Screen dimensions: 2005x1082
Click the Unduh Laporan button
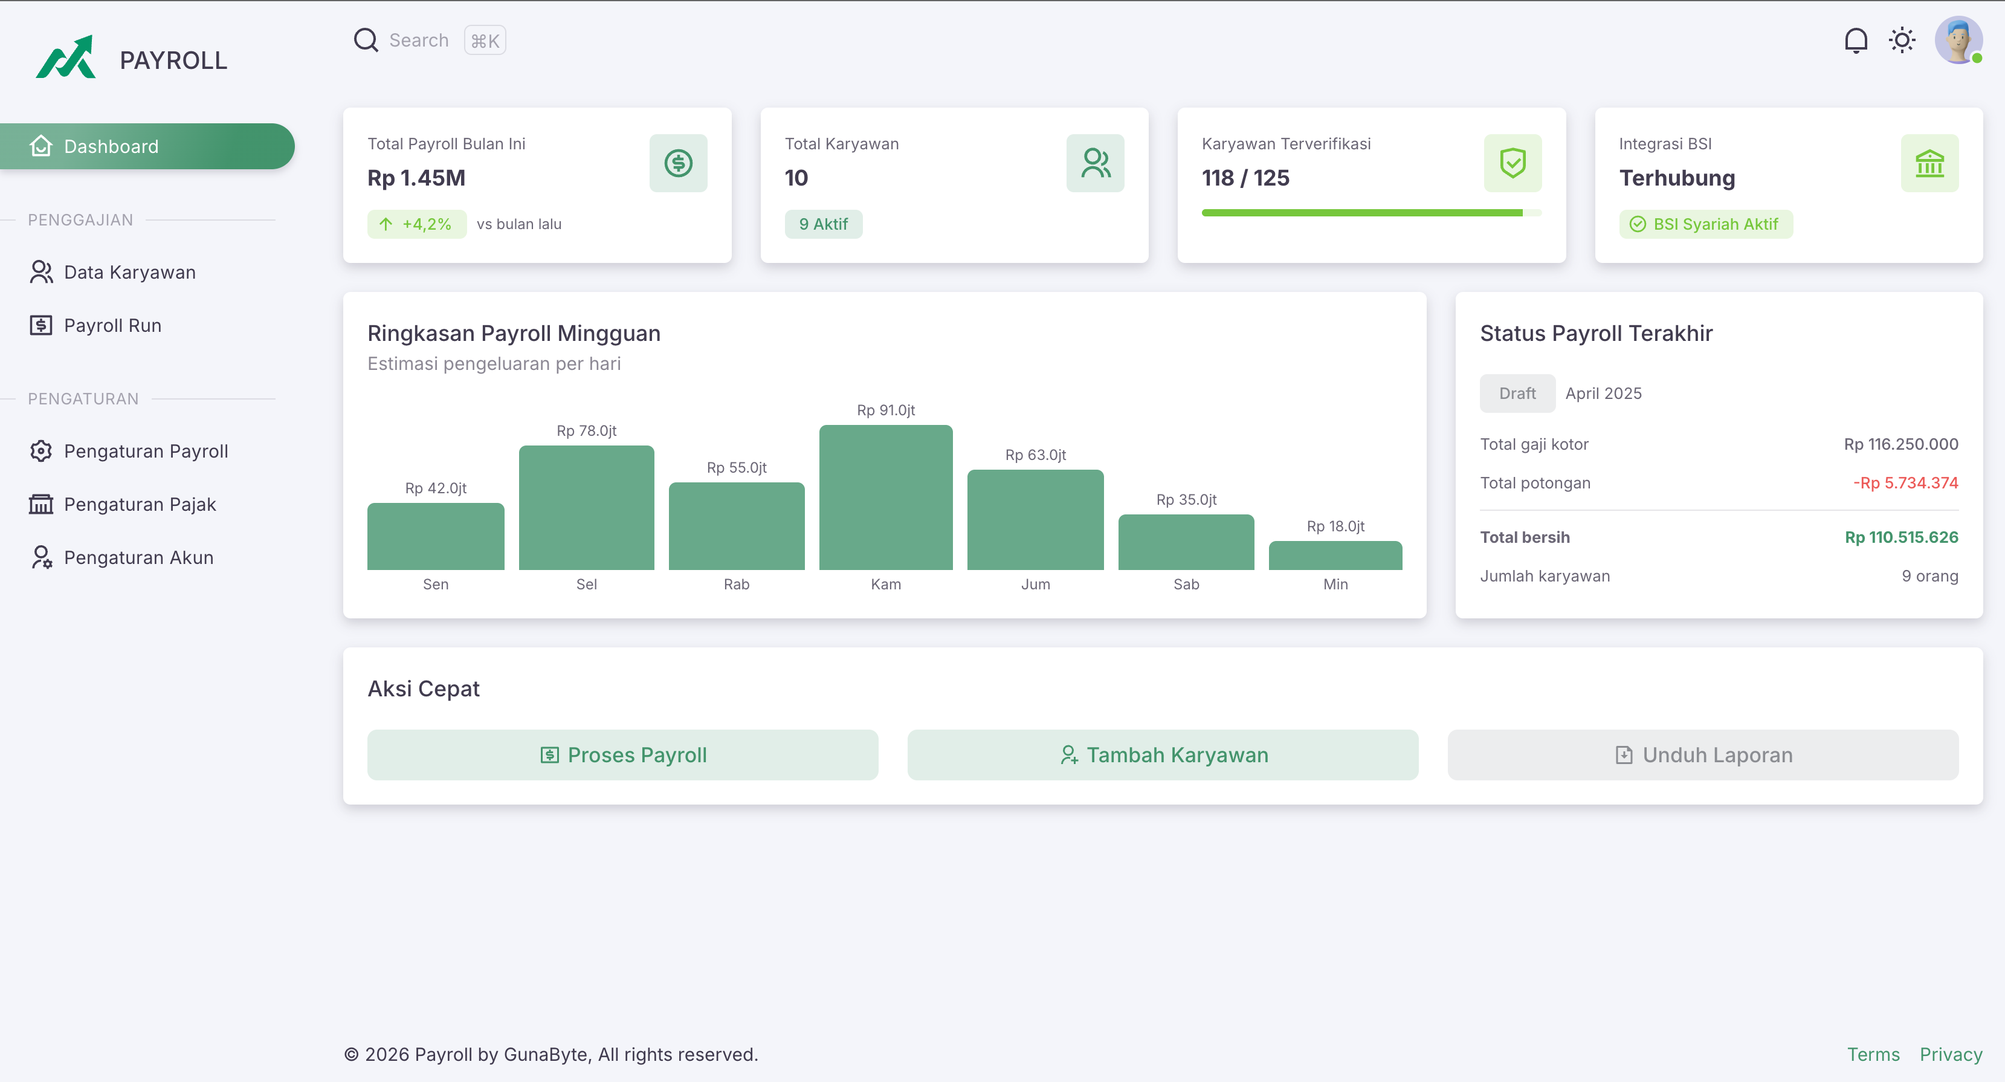coord(1703,755)
